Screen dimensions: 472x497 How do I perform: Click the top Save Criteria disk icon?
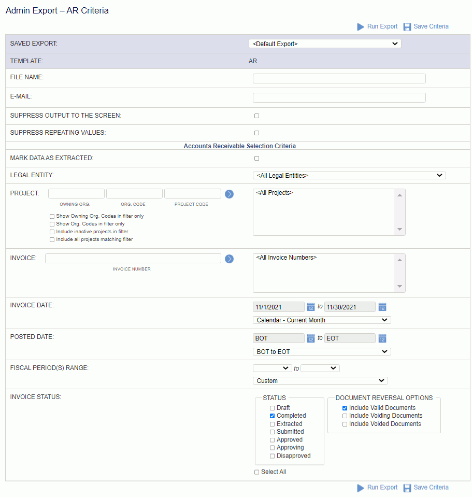(407, 26)
